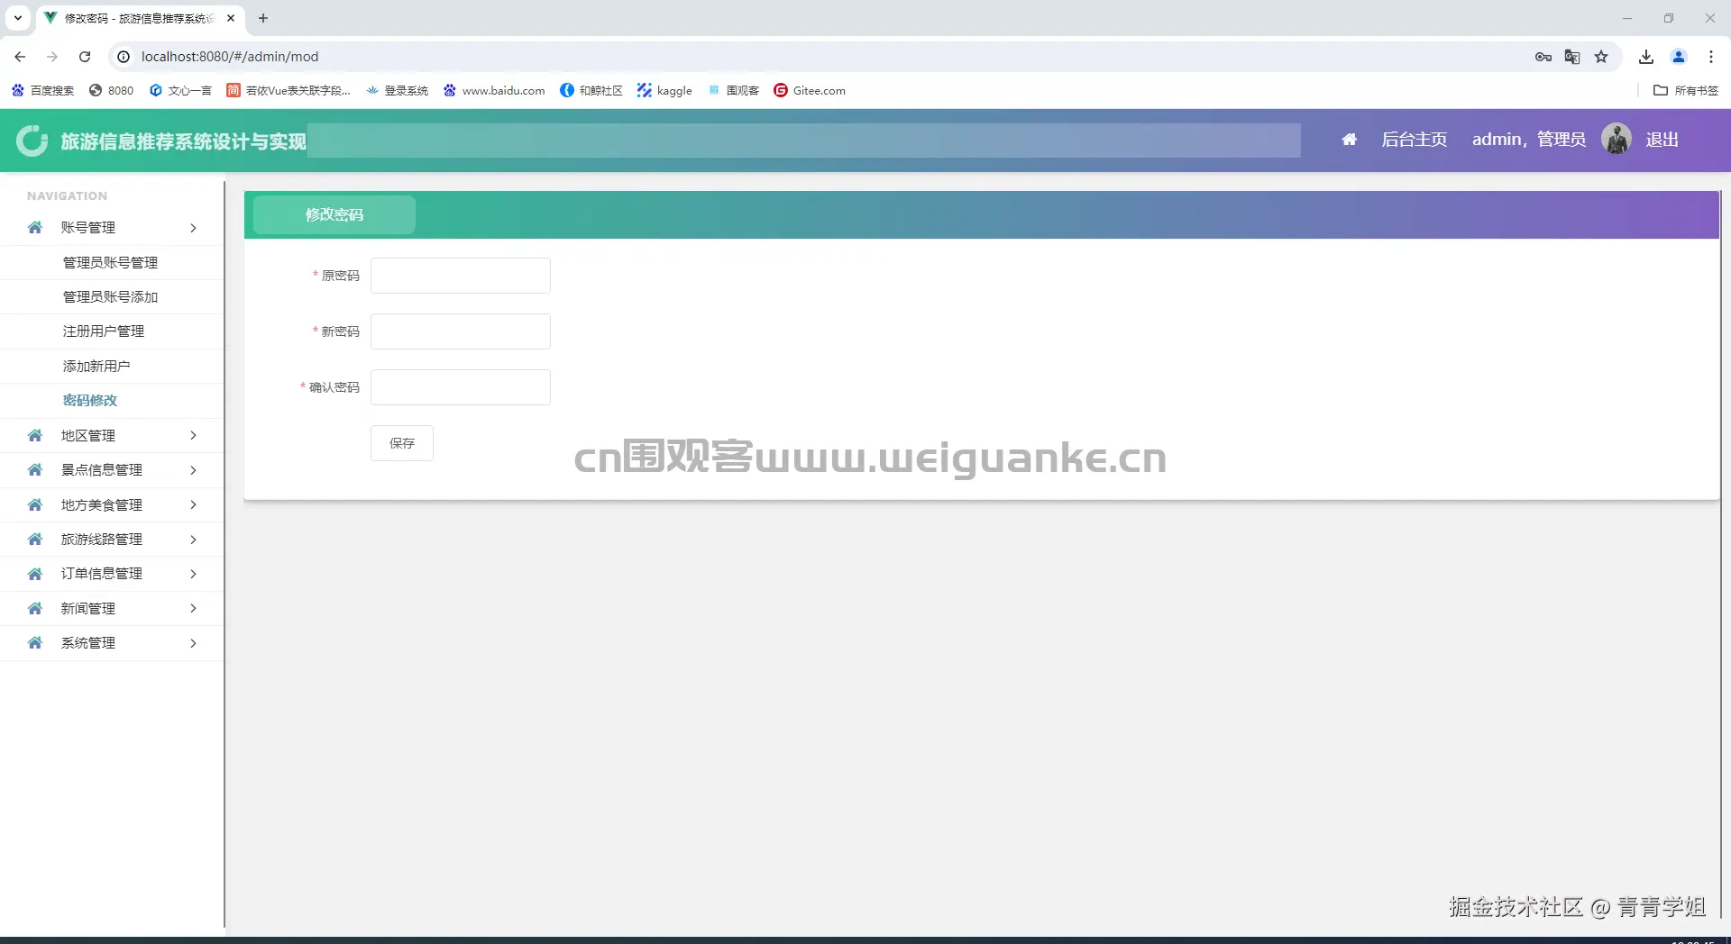Click the 保存 button
This screenshot has height=944, width=1731.
(x=401, y=442)
